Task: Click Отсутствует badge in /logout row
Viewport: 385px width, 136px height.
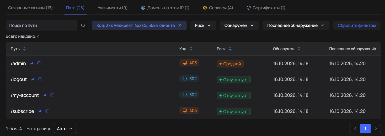Action: point(234,80)
